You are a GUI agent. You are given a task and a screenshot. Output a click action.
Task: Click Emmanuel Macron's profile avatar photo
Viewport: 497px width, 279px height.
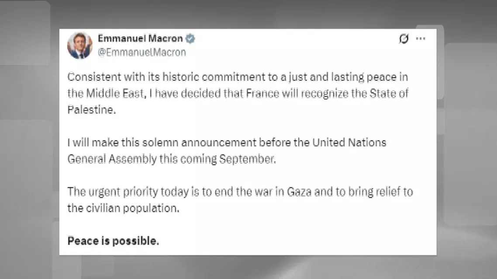pyautogui.click(x=79, y=46)
